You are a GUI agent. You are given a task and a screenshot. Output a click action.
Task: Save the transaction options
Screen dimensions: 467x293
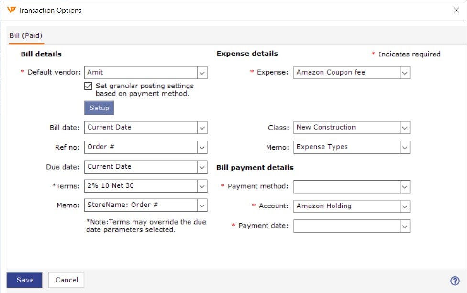(24, 280)
